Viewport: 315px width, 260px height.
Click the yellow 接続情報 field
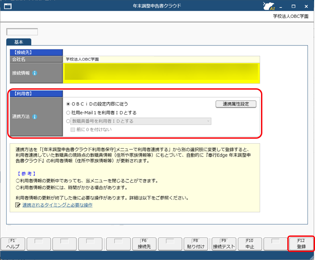coord(162,73)
